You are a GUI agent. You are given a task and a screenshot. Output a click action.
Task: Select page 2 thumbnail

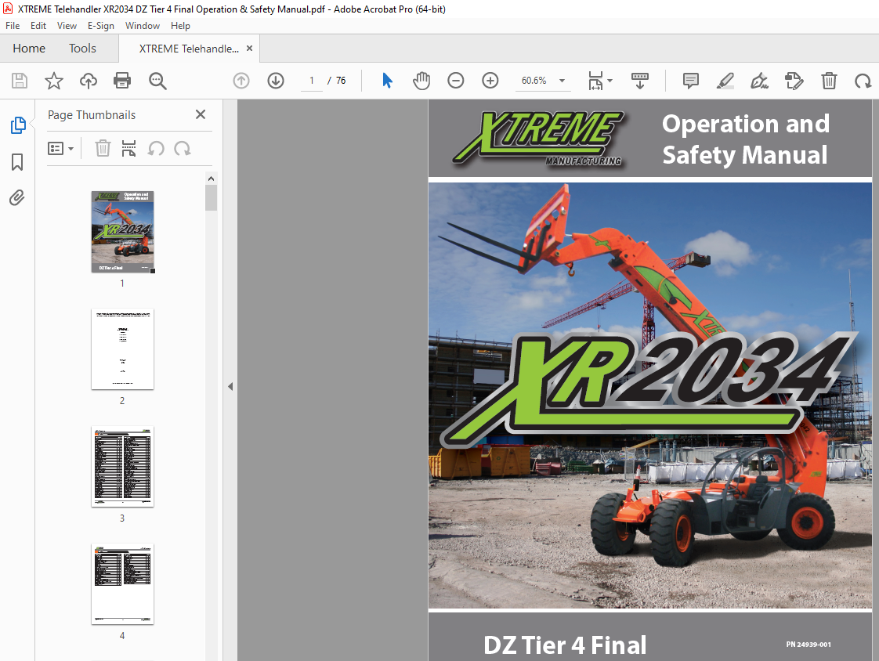(123, 349)
